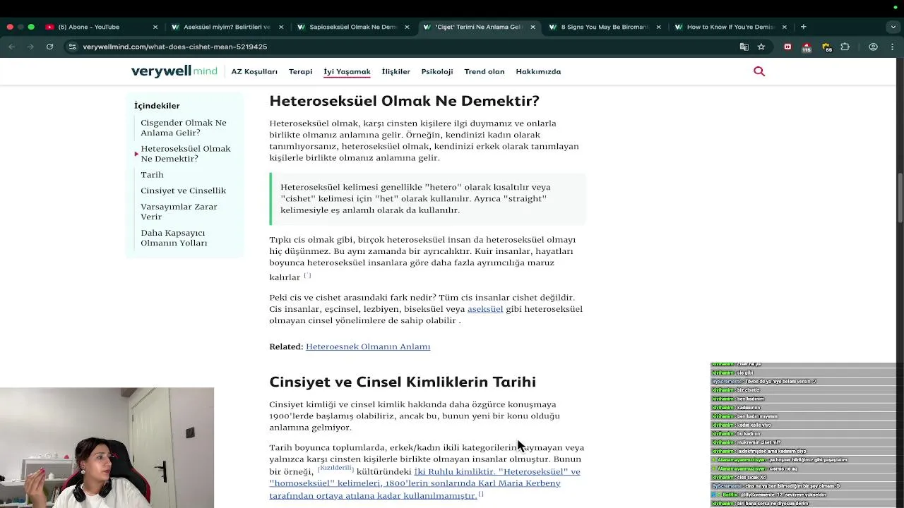Open the Extensions puzzle piece menu

[845, 47]
